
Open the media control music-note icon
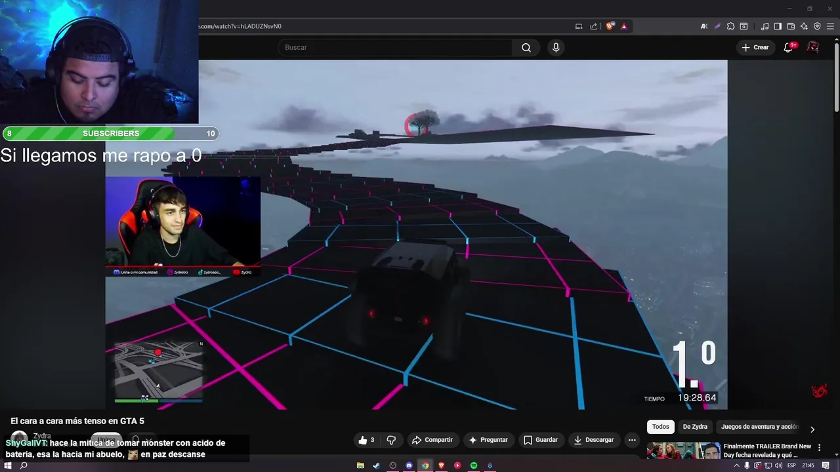pos(765,26)
